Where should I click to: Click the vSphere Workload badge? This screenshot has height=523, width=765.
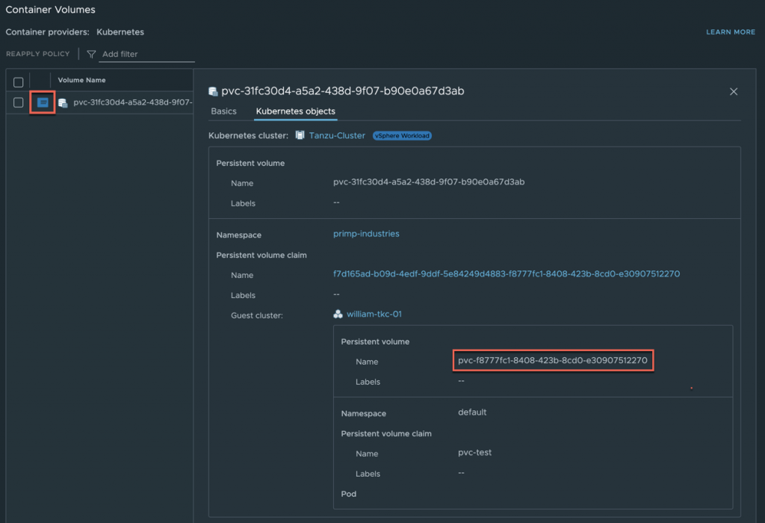(402, 135)
